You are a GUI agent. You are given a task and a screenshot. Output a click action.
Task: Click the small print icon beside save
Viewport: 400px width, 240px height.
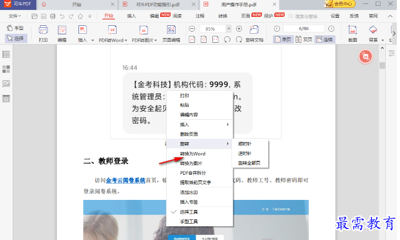coord(53,16)
